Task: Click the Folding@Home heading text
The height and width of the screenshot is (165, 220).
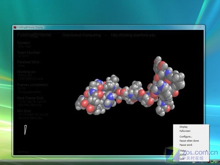Action: tap(34, 35)
